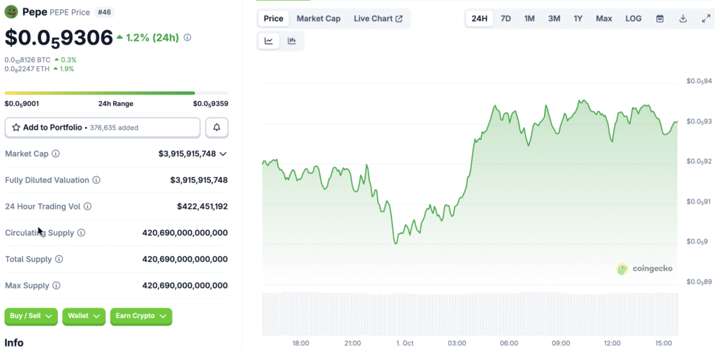Open the Buy / Sell dropdown
Image resolution: width=715 pixels, height=350 pixels.
click(31, 316)
